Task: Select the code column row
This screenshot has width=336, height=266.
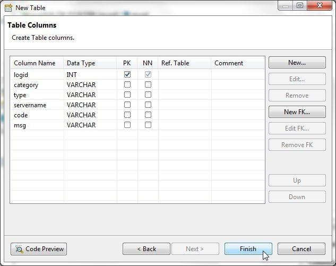Action: tap(137, 115)
